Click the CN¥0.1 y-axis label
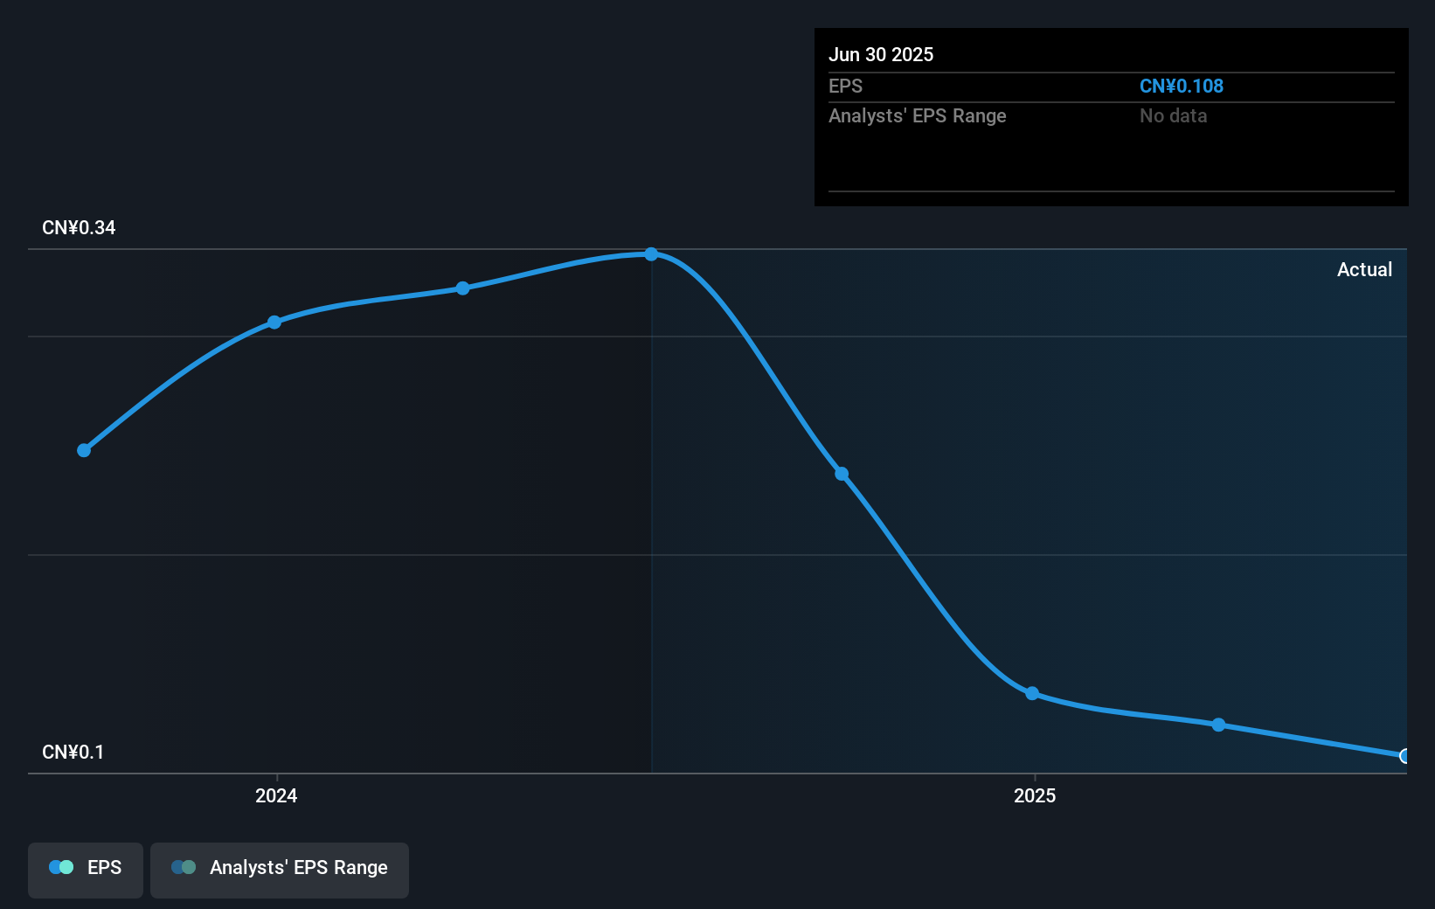 tap(73, 752)
